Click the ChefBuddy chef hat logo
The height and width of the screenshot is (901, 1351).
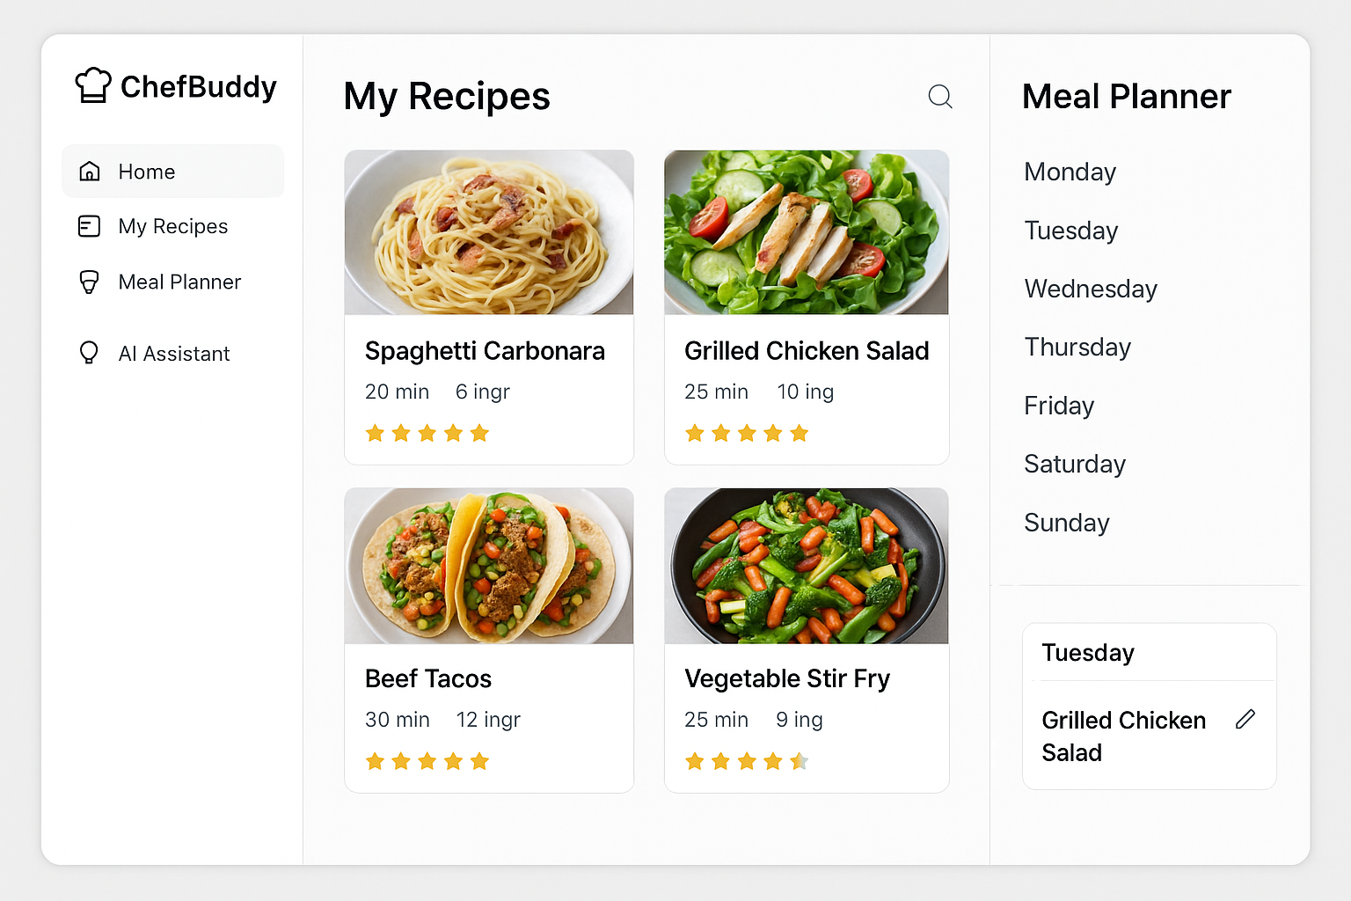[x=92, y=85]
